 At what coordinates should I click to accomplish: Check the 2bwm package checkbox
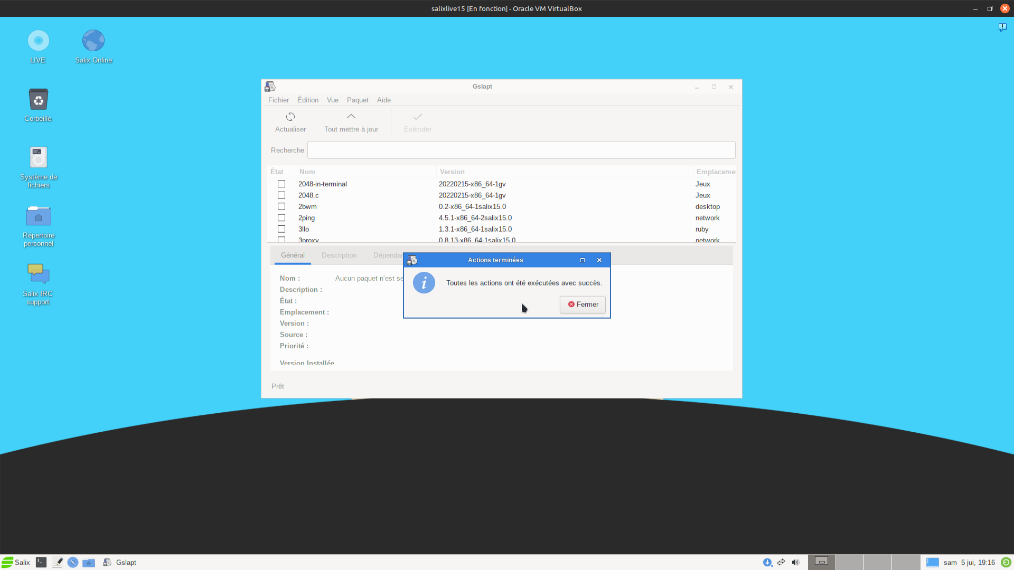(281, 207)
